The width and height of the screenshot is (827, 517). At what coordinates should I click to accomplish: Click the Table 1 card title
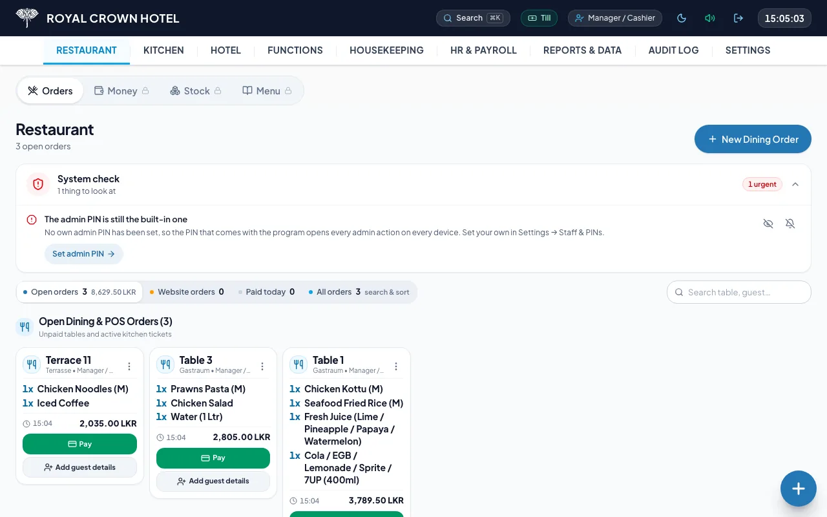point(328,360)
